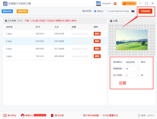The height and width of the screenshot is (119, 157).
Task: Open the magnification factor dropdown
Action: pos(132,75)
